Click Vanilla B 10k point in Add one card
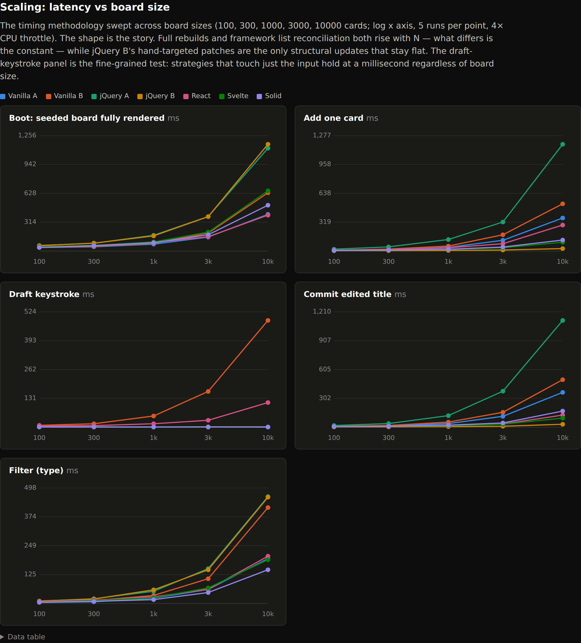 pyautogui.click(x=563, y=204)
